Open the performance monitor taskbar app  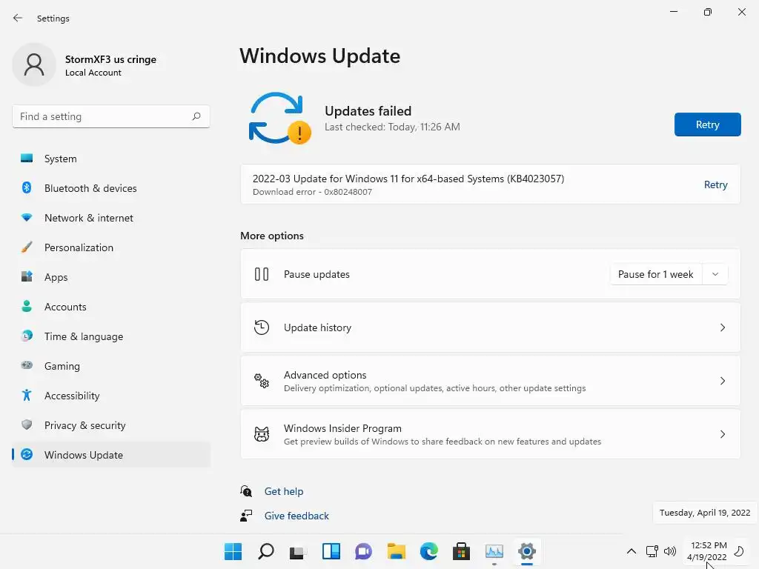pos(494,551)
